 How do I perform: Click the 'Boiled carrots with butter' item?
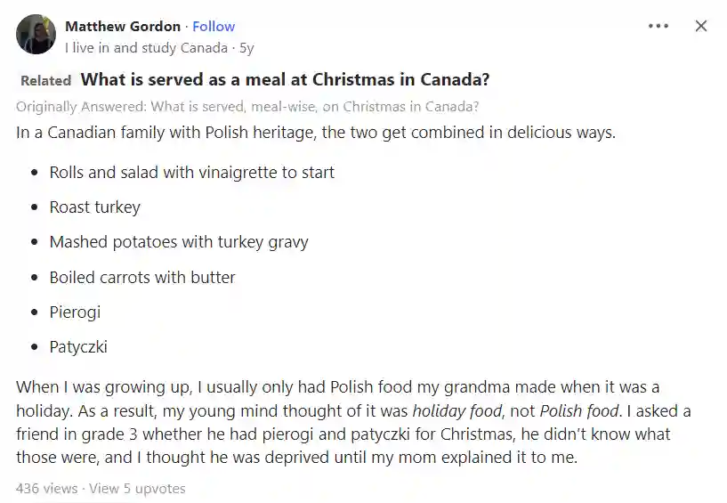click(x=142, y=278)
